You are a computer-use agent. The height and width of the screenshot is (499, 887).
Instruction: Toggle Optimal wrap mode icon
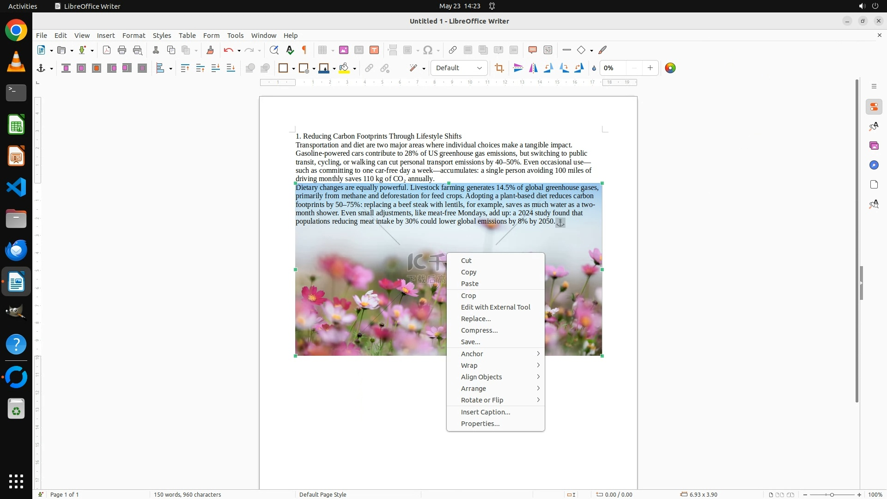point(97,68)
